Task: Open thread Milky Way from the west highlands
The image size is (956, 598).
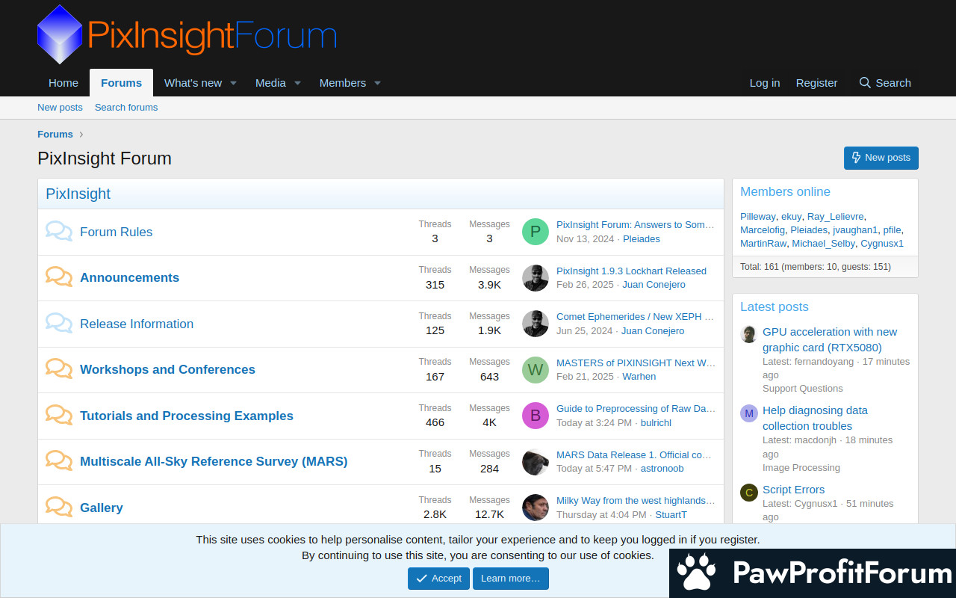Action: (636, 501)
